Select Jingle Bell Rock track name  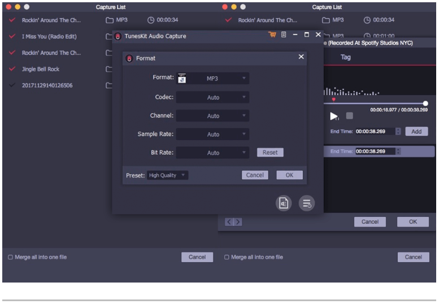click(41, 69)
